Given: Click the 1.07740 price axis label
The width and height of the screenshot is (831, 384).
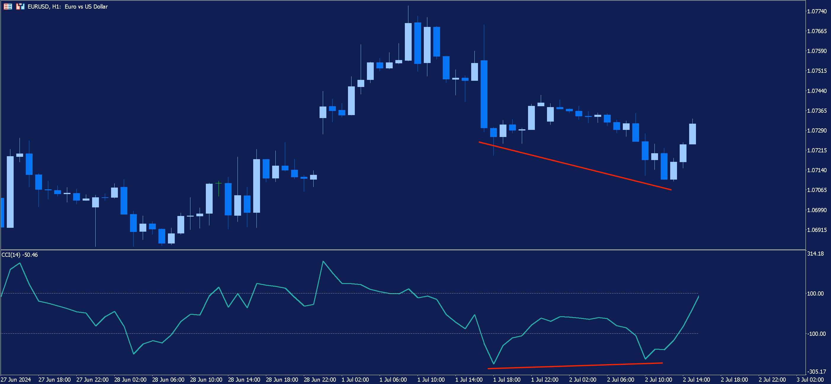Looking at the screenshot, I should coord(817,11).
